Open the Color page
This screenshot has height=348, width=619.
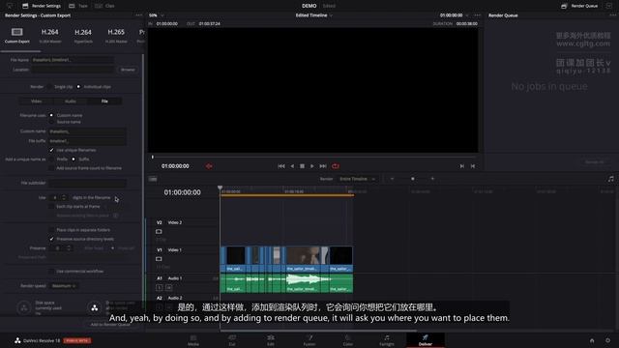point(348,340)
